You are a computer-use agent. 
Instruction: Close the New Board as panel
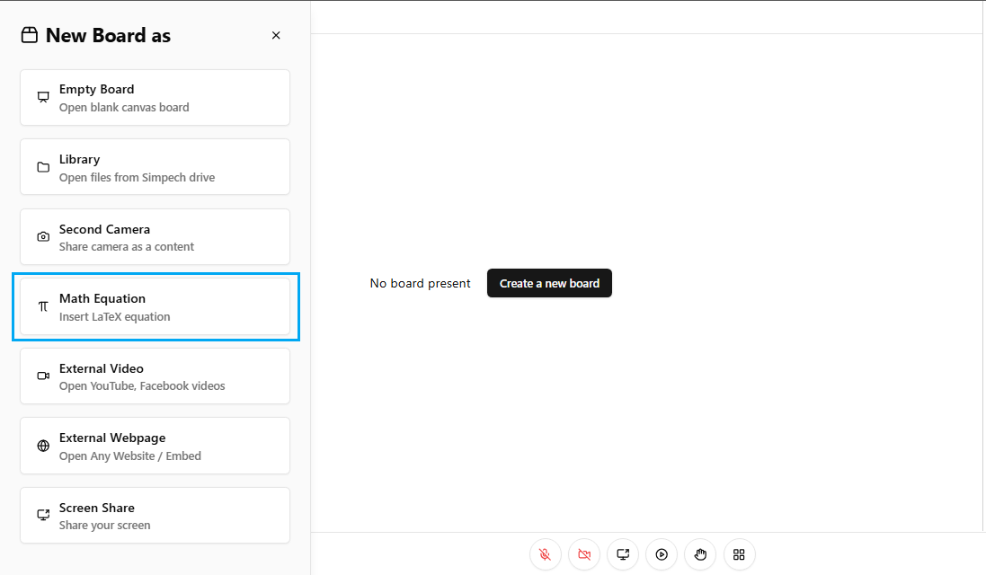coord(276,36)
